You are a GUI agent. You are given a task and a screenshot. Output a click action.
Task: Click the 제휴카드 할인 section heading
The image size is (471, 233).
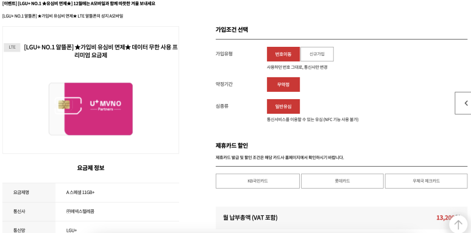(x=232, y=146)
